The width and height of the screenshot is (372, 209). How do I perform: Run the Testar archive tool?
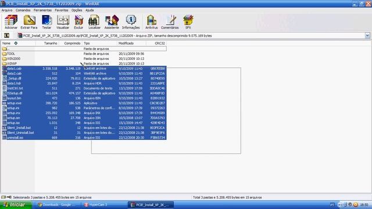[46, 22]
